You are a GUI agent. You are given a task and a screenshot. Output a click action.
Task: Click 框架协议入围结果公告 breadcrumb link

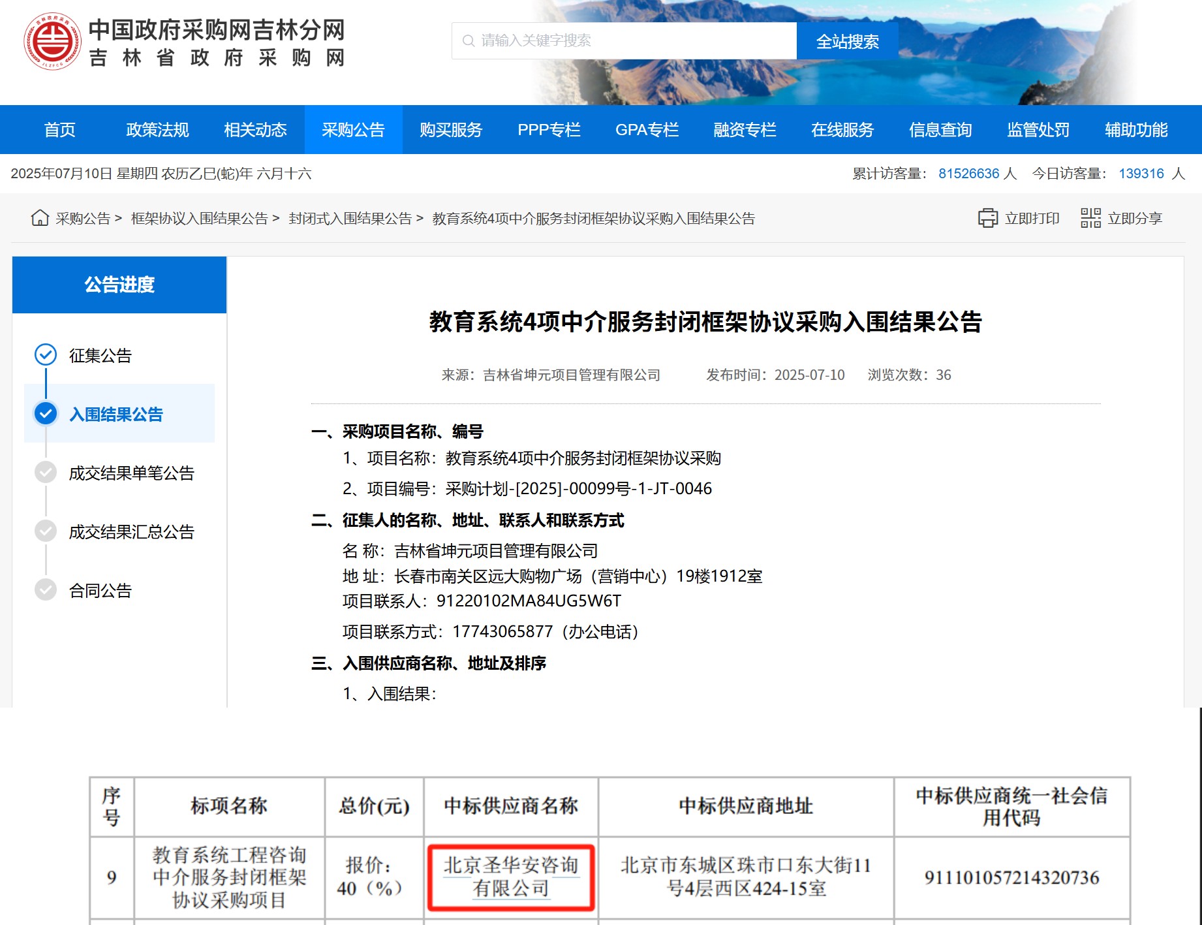click(x=200, y=218)
